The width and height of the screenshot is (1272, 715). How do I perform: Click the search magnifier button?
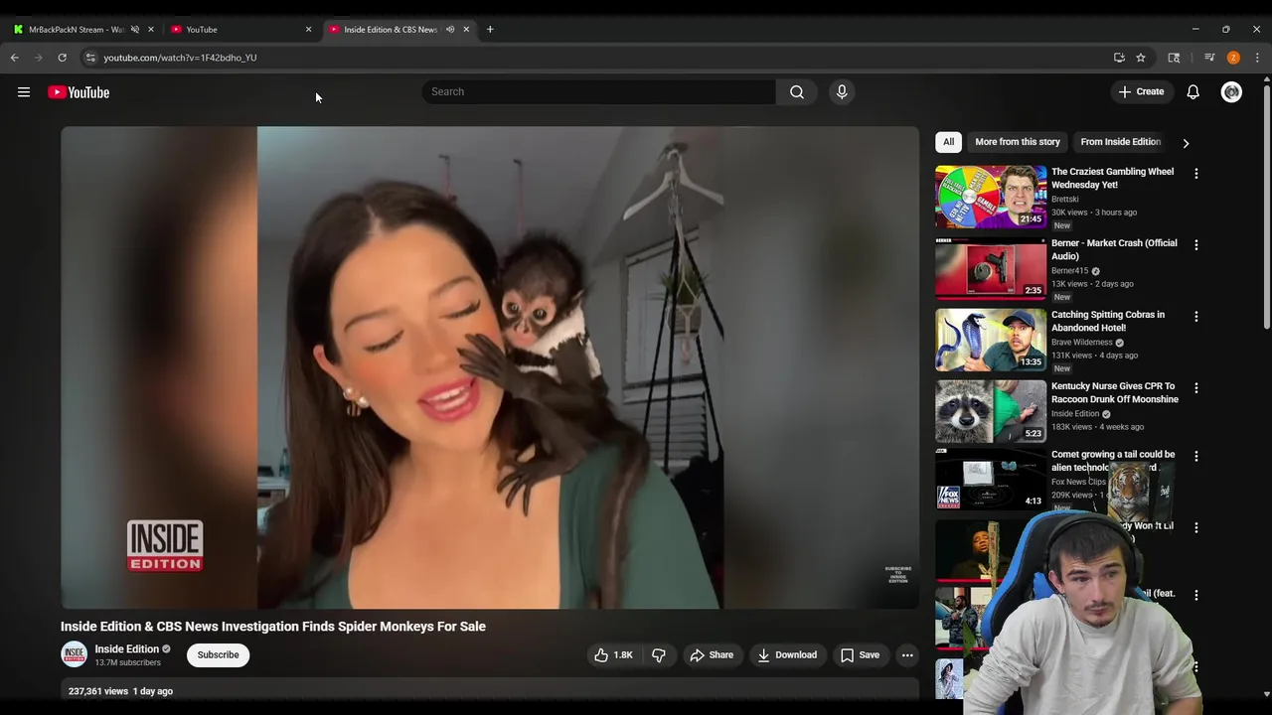[x=797, y=91]
